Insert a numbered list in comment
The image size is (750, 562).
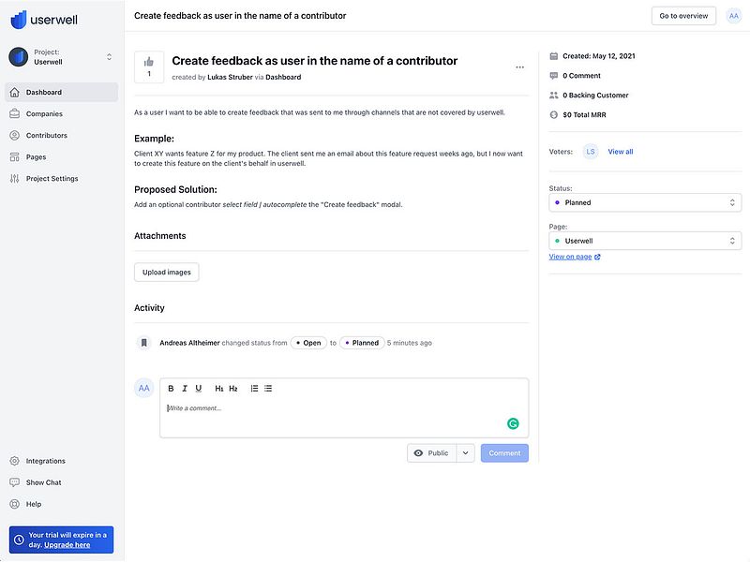pos(254,389)
